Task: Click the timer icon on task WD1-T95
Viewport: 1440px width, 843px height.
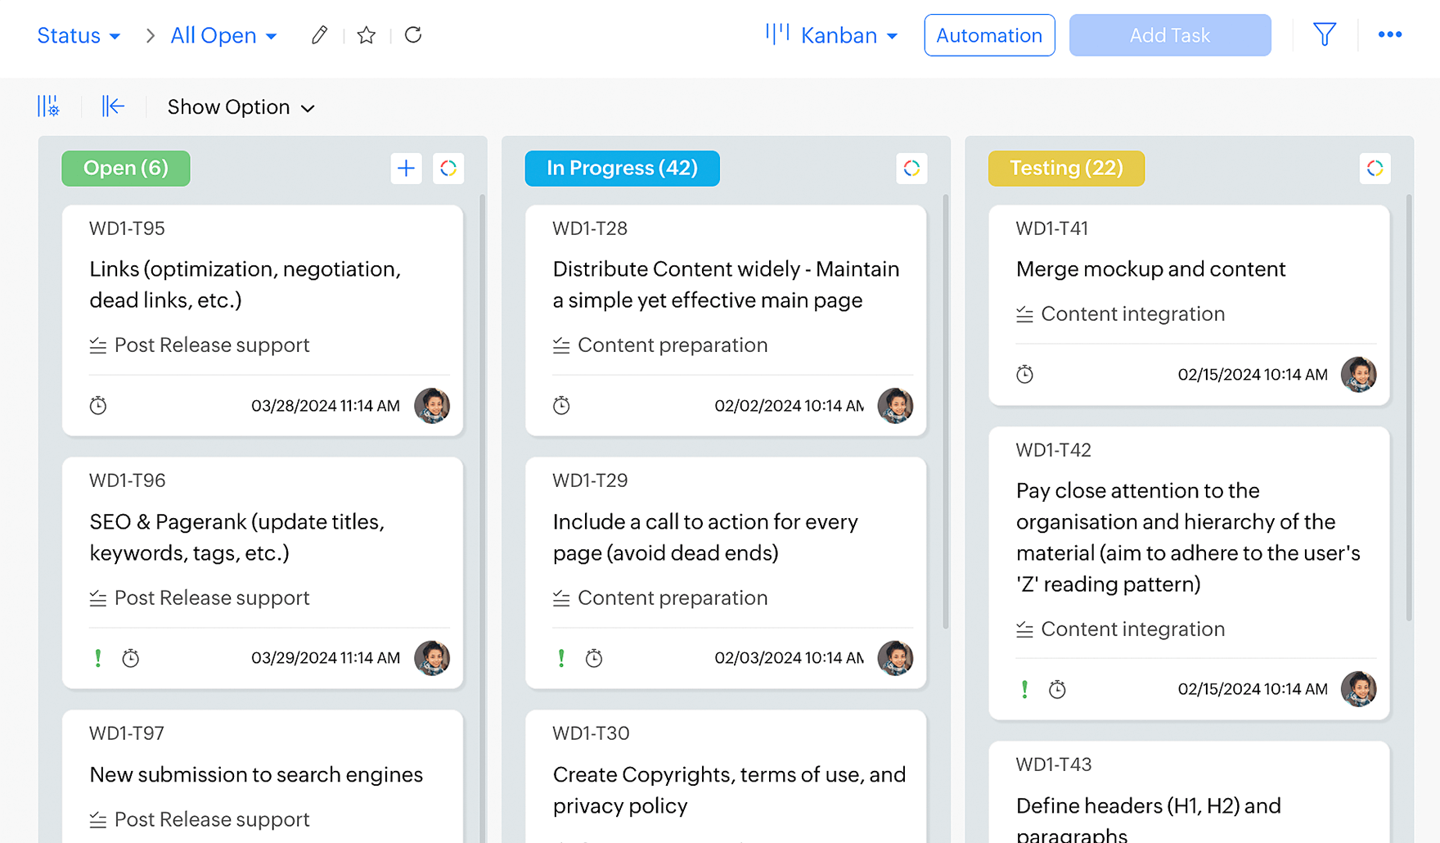Action: coord(98,405)
